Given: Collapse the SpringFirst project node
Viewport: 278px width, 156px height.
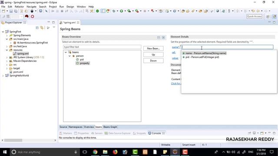Looking at the screenshot, I should point(3,32).
